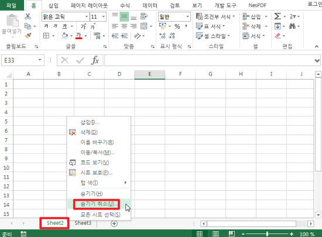Click the AutoSum sigma icon

pos(278,16)
